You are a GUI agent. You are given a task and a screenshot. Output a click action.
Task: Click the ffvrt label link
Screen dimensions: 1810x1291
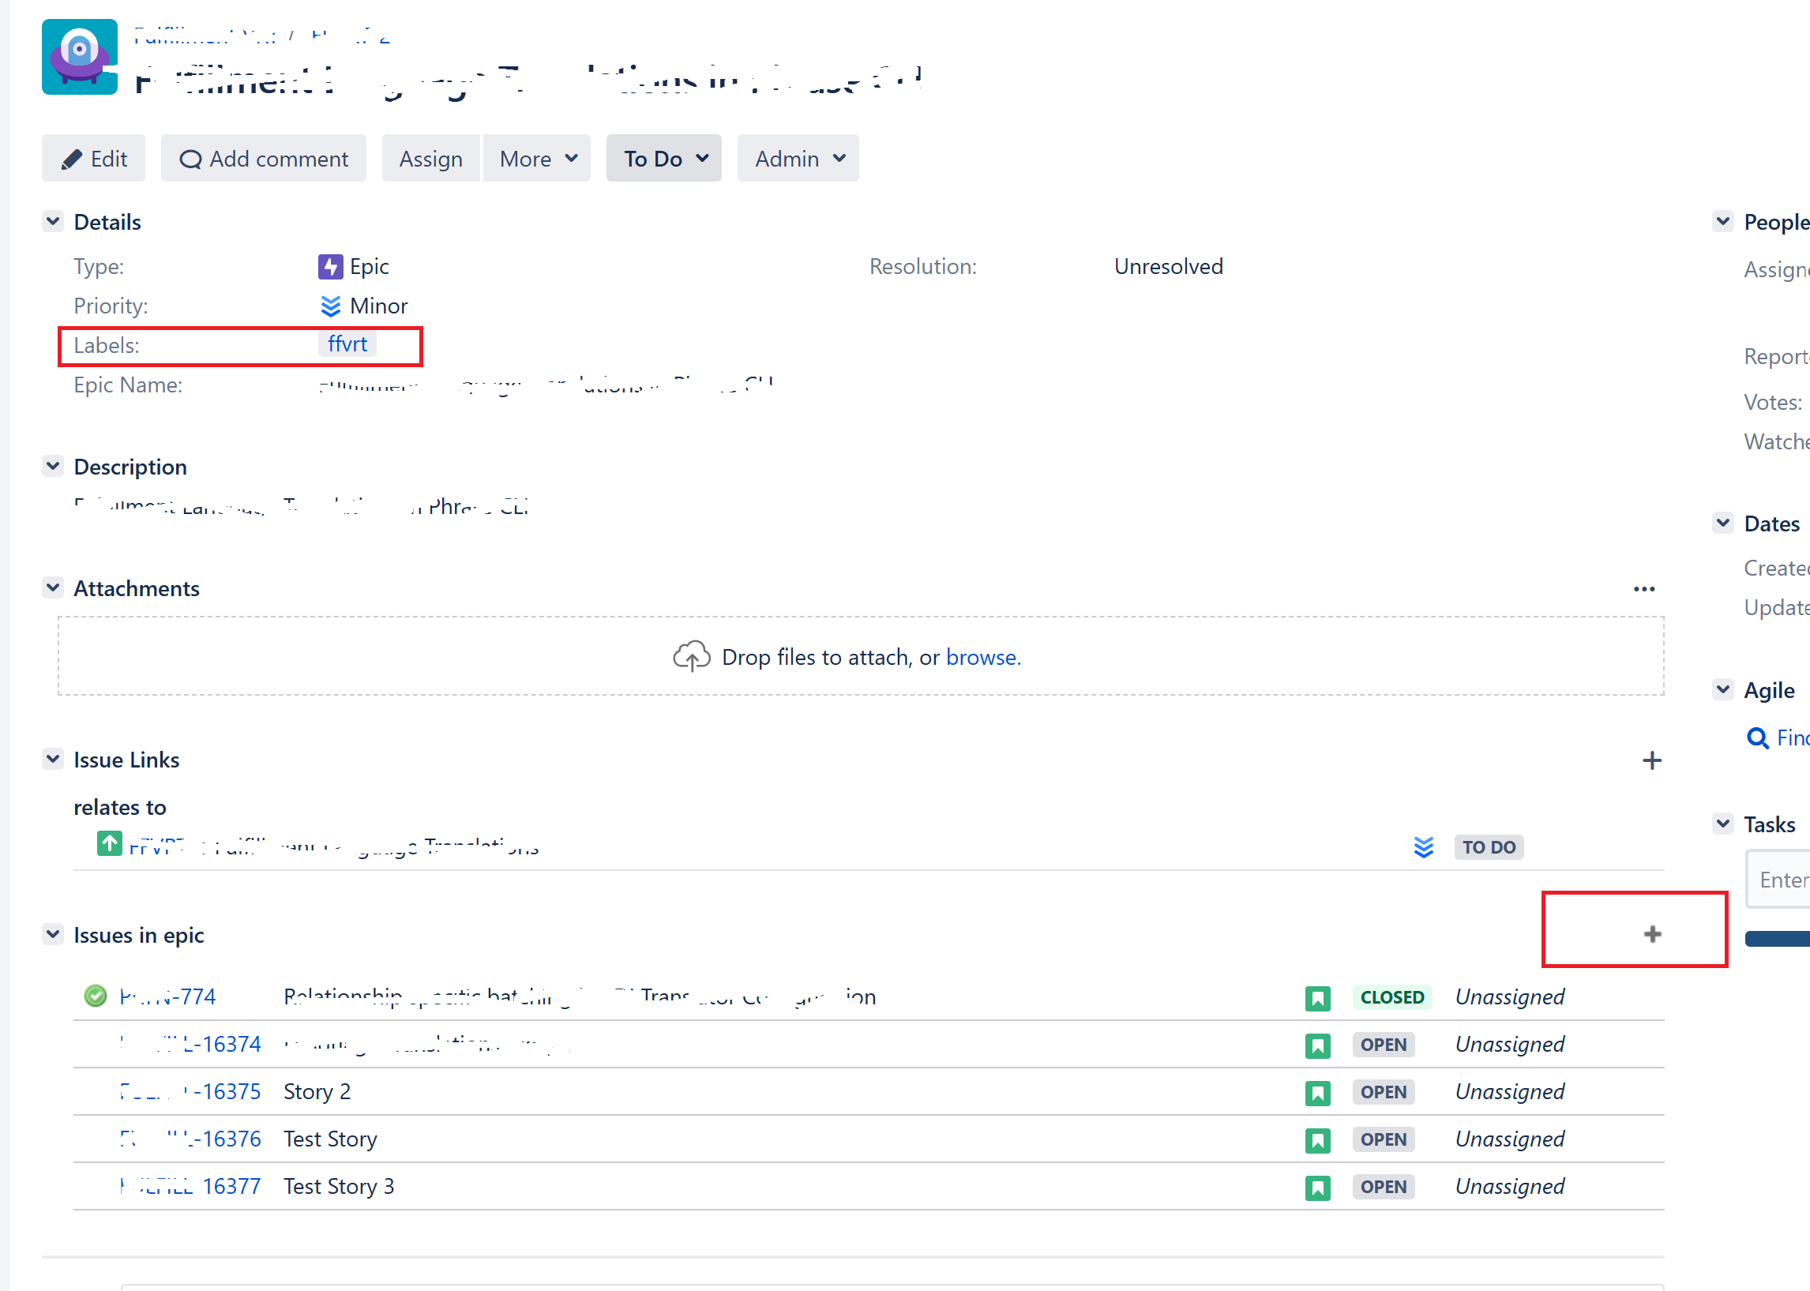[x=347, y=344]
